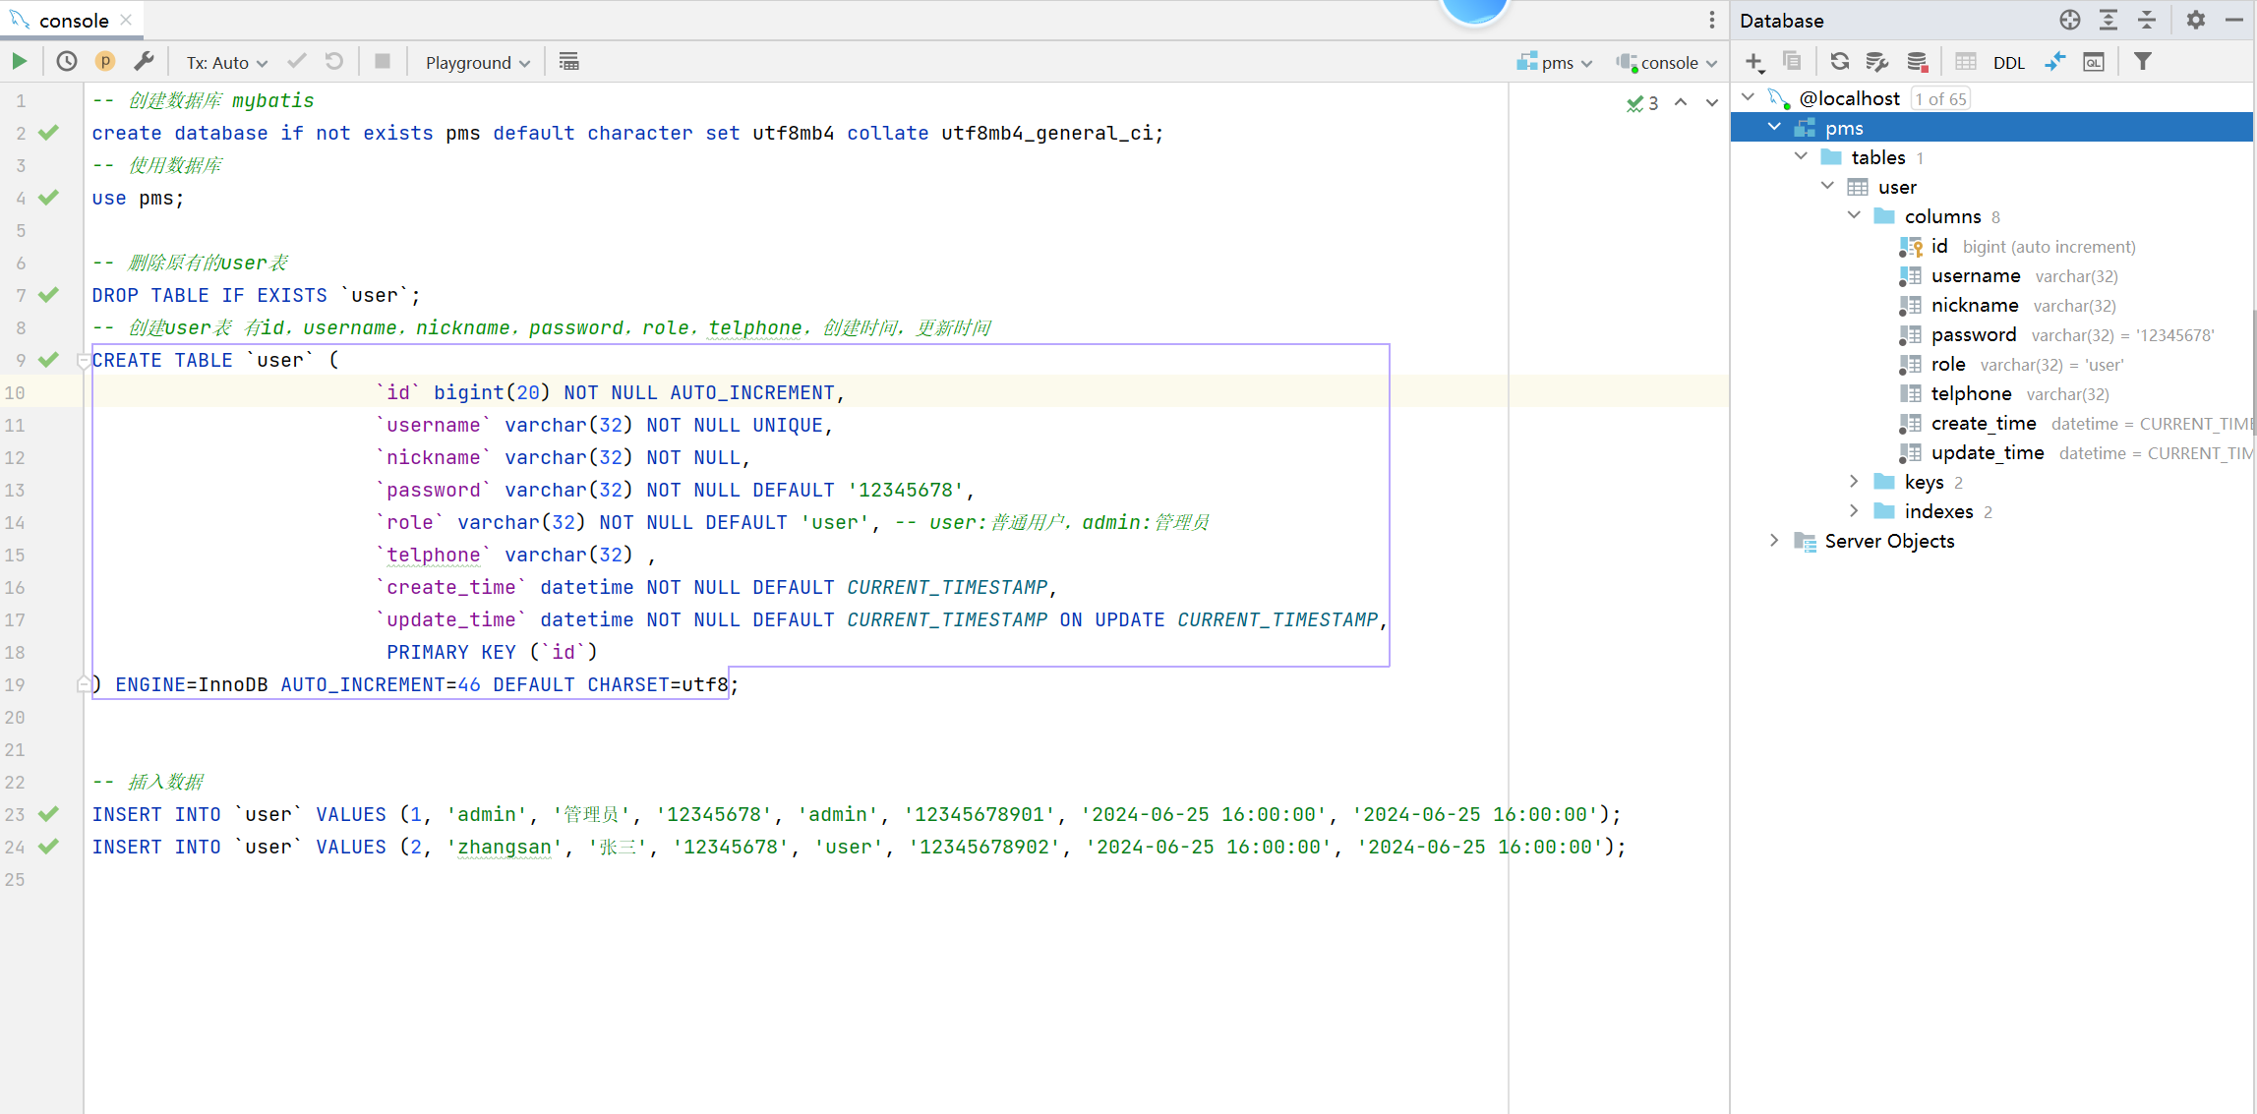Click the In-Editor Results table icon

(x=568, y=62)
